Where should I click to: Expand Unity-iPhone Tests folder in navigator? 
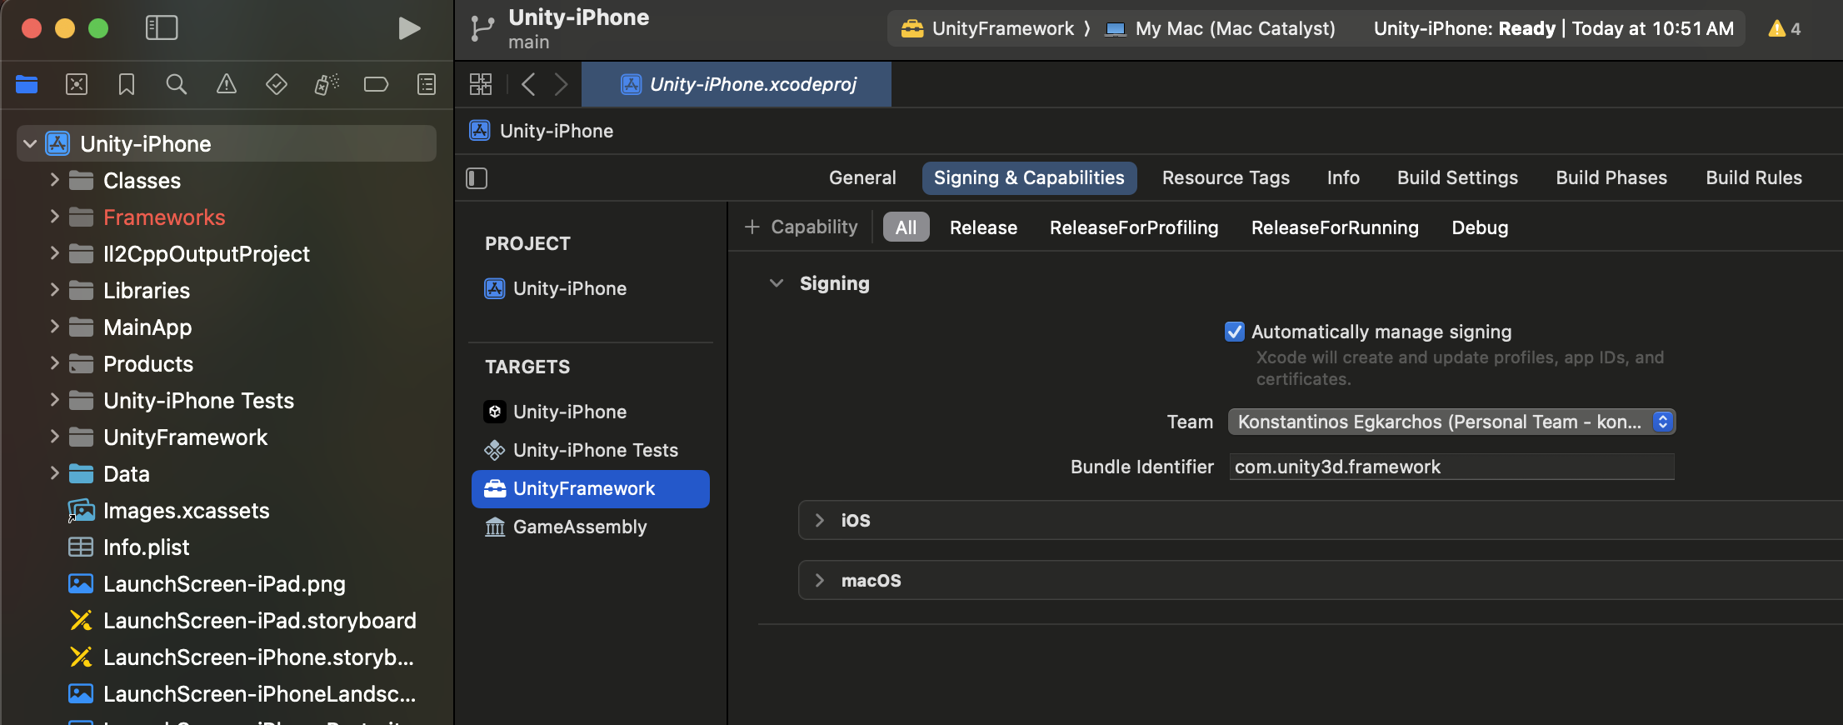coord(54,400)
